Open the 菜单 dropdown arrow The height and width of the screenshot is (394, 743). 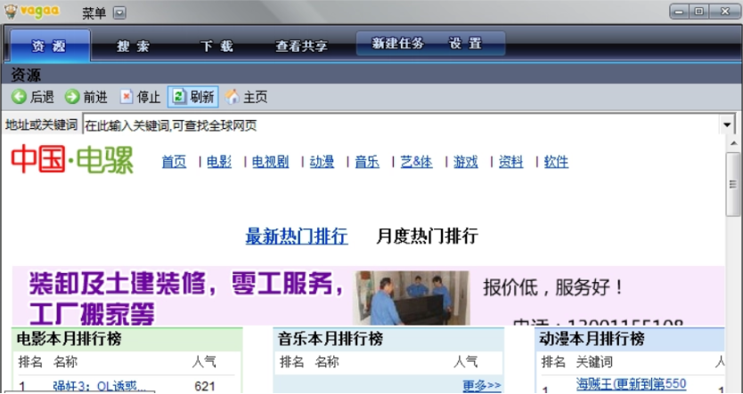point(119,13)
